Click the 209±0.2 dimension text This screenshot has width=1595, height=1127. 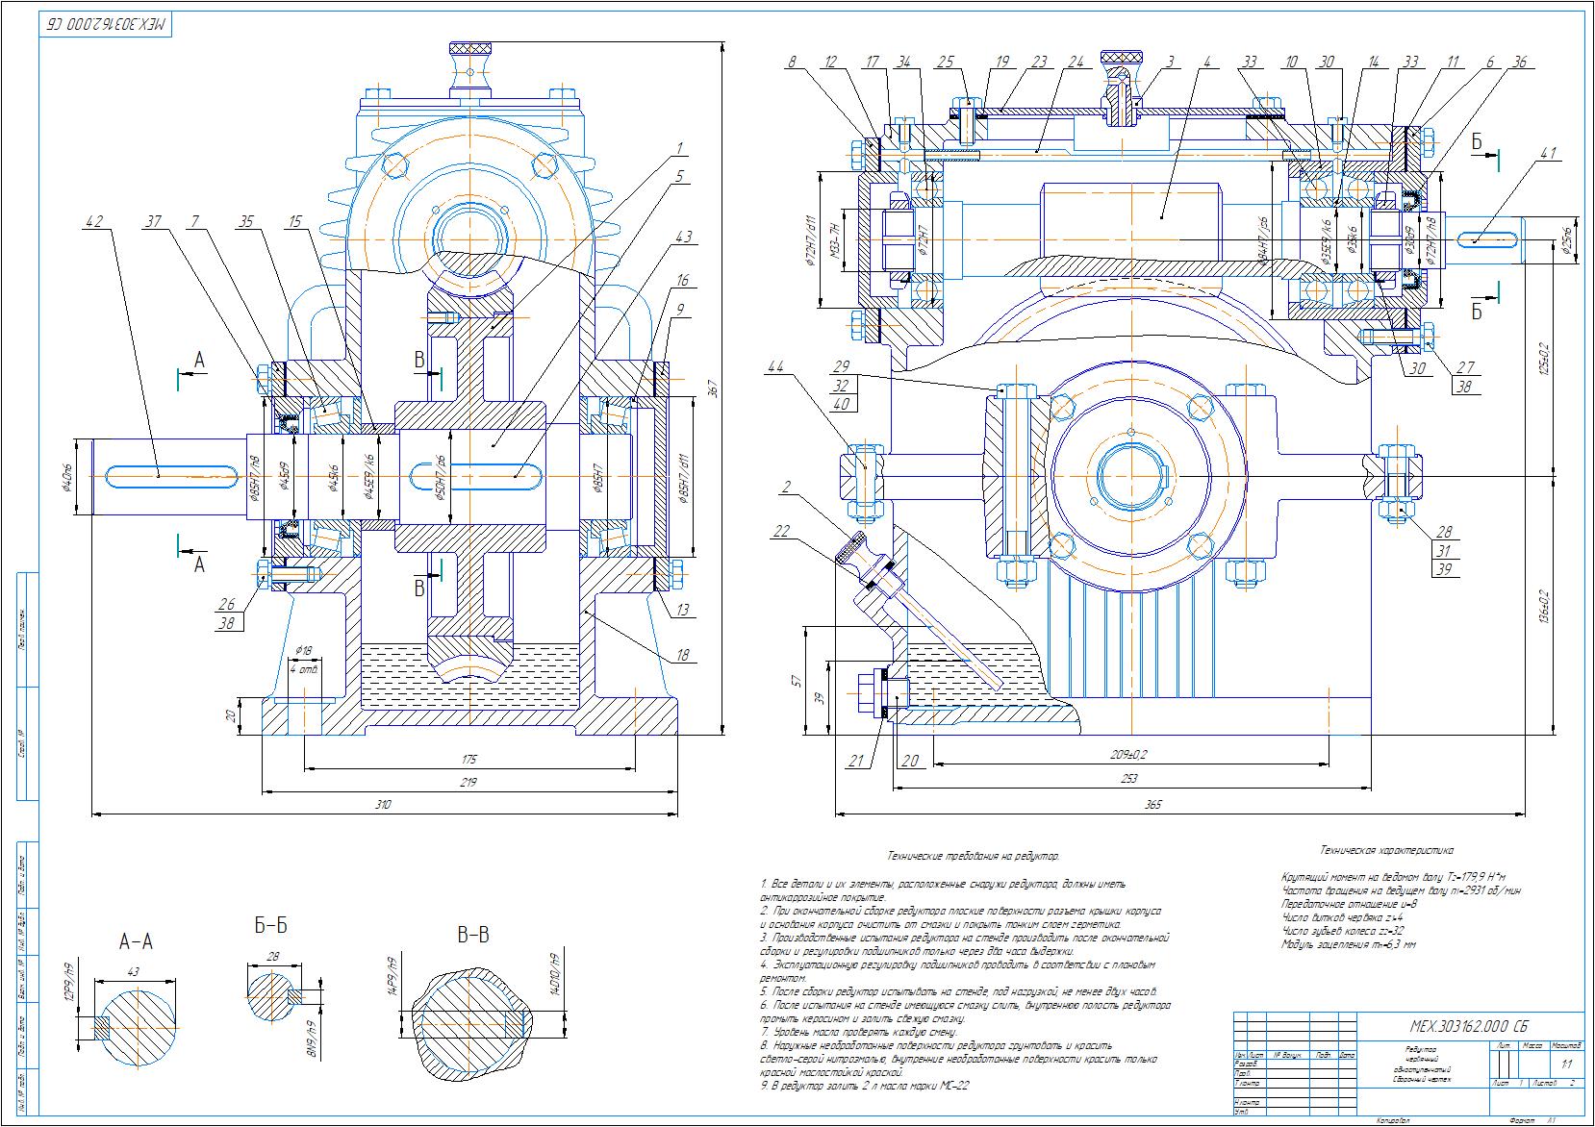[1129, 753]
